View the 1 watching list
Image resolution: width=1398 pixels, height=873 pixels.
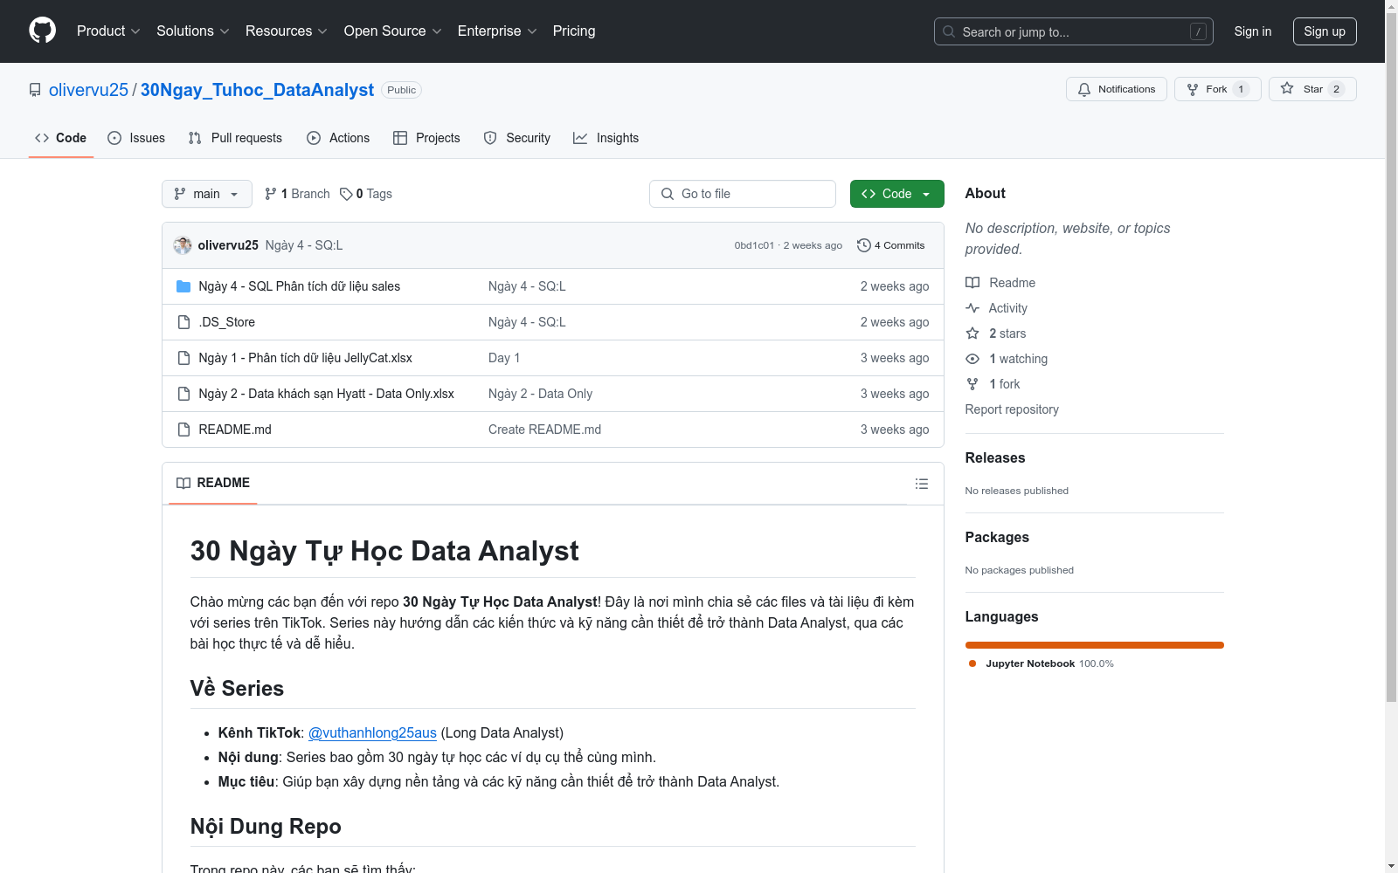point(1007,359)
